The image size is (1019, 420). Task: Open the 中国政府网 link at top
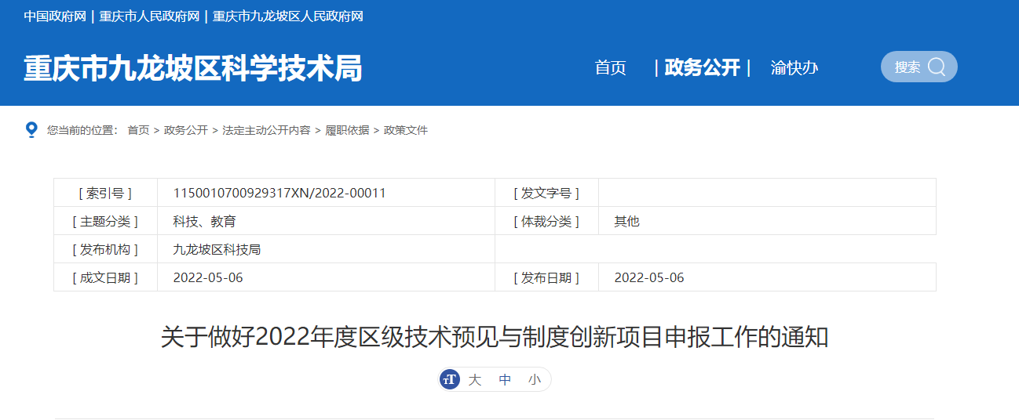(55, 16)
